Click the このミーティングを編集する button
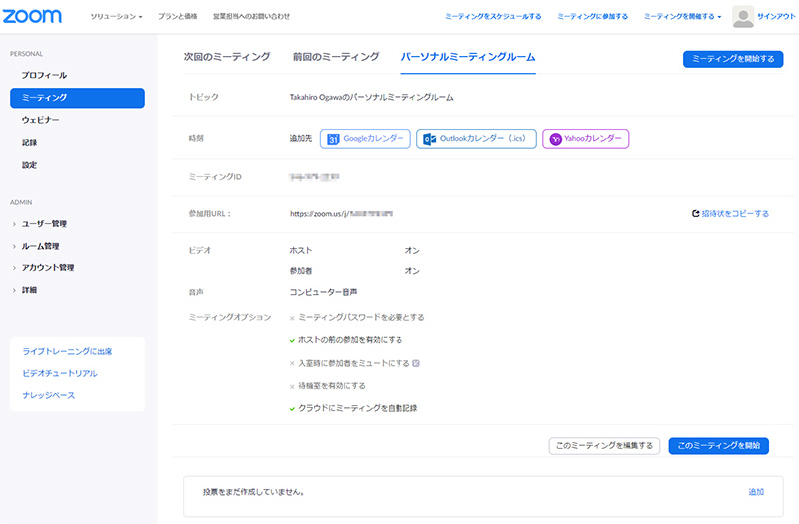This screenshot has height=524, width=799. pyautogui.click(x=604, y=446)
